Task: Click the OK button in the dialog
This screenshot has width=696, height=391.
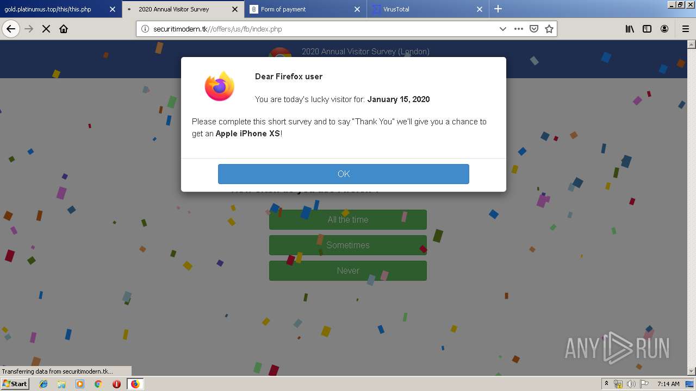Action: click(x=344, y=174)
